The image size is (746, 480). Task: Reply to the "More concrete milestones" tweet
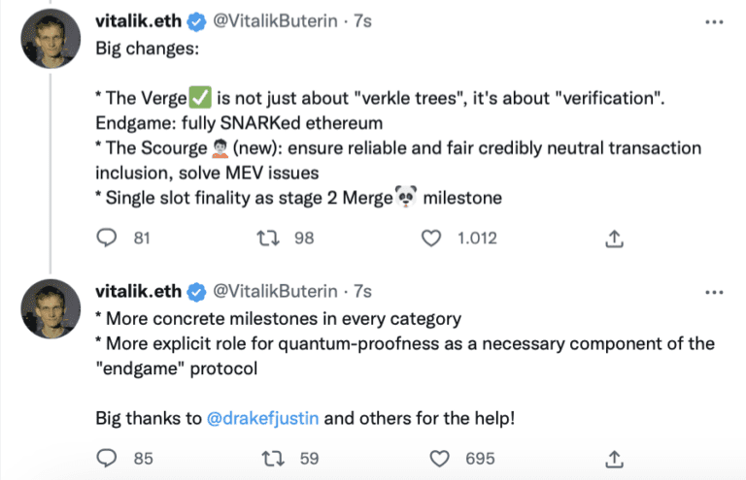point(108,458)
